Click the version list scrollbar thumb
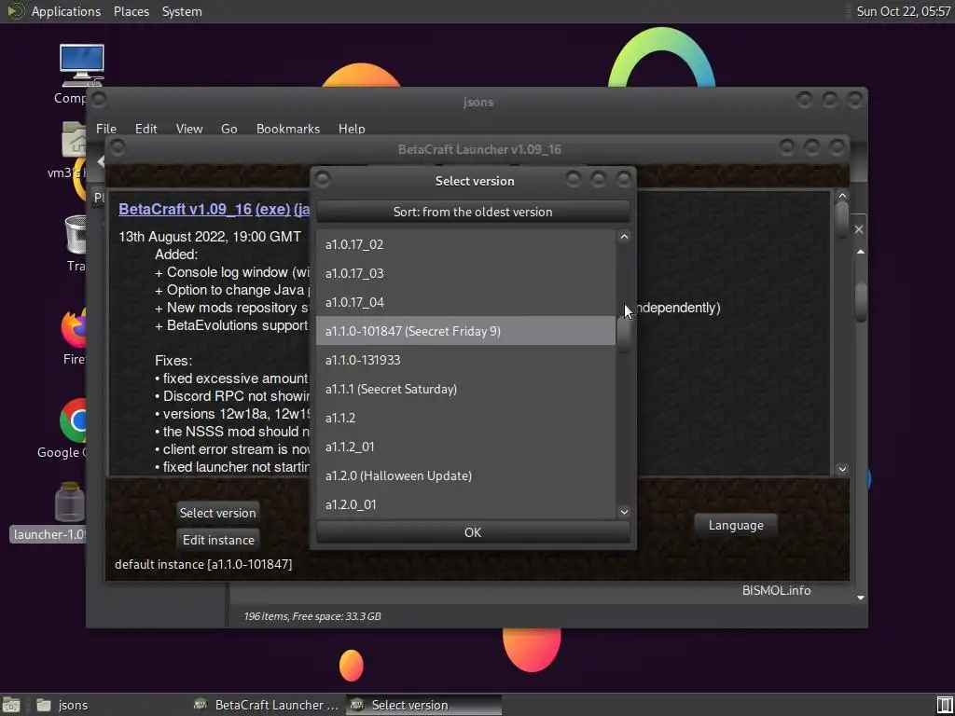The image size is (955, 716). click(x=624, y=335)
